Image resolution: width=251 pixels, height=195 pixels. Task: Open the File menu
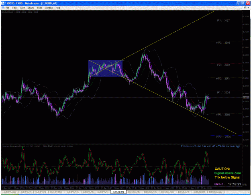(x=7, y=8)
